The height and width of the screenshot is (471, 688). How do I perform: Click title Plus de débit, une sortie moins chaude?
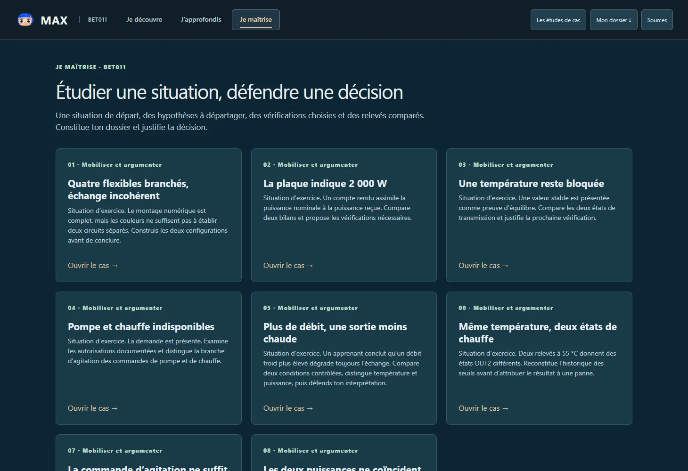(x=335, y=333)
